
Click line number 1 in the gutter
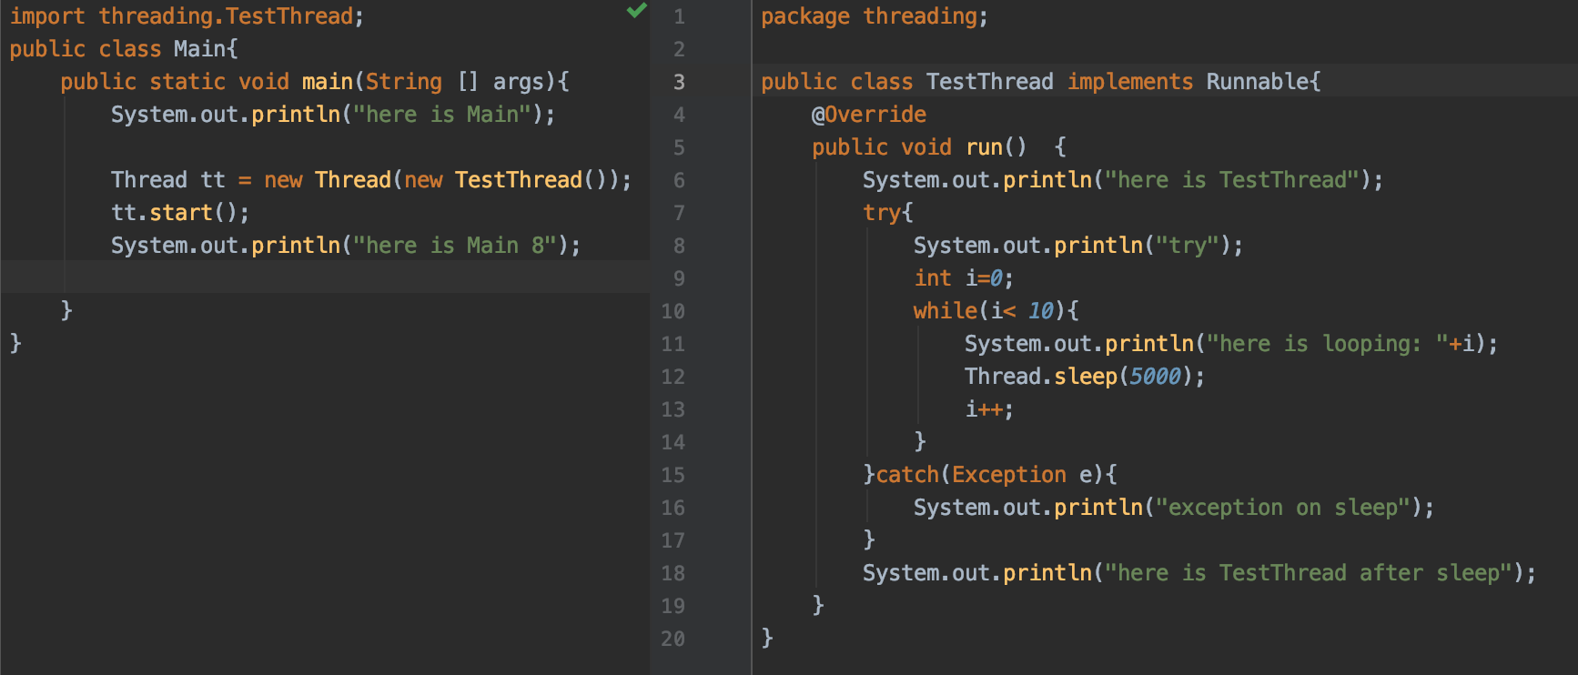679,16
